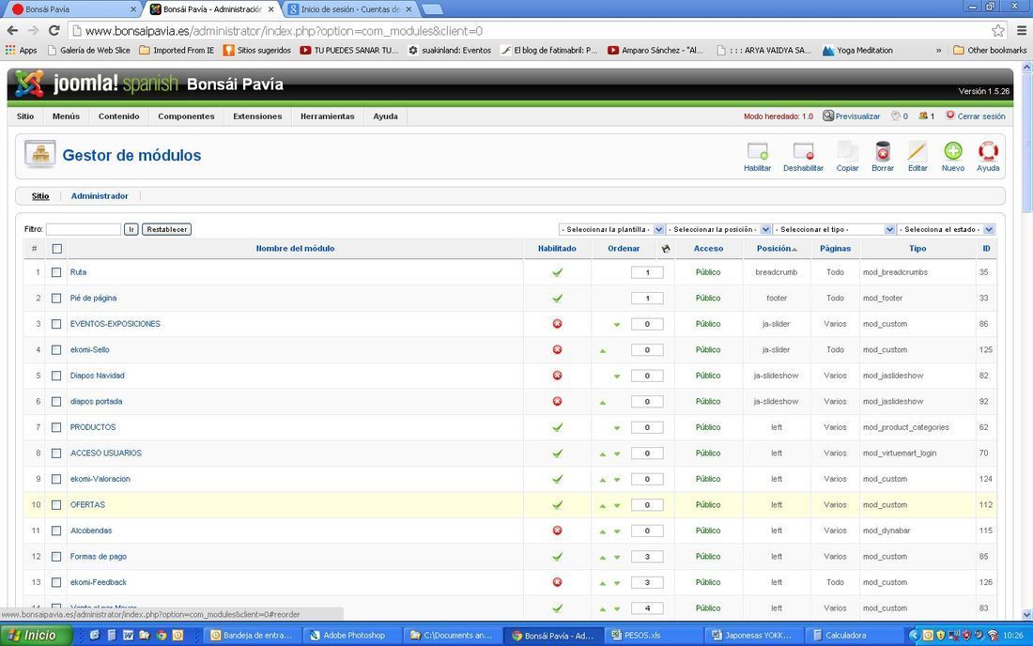Move ekomi-Sello up with arrow
1033x646 pixels.
pos(603,350)
